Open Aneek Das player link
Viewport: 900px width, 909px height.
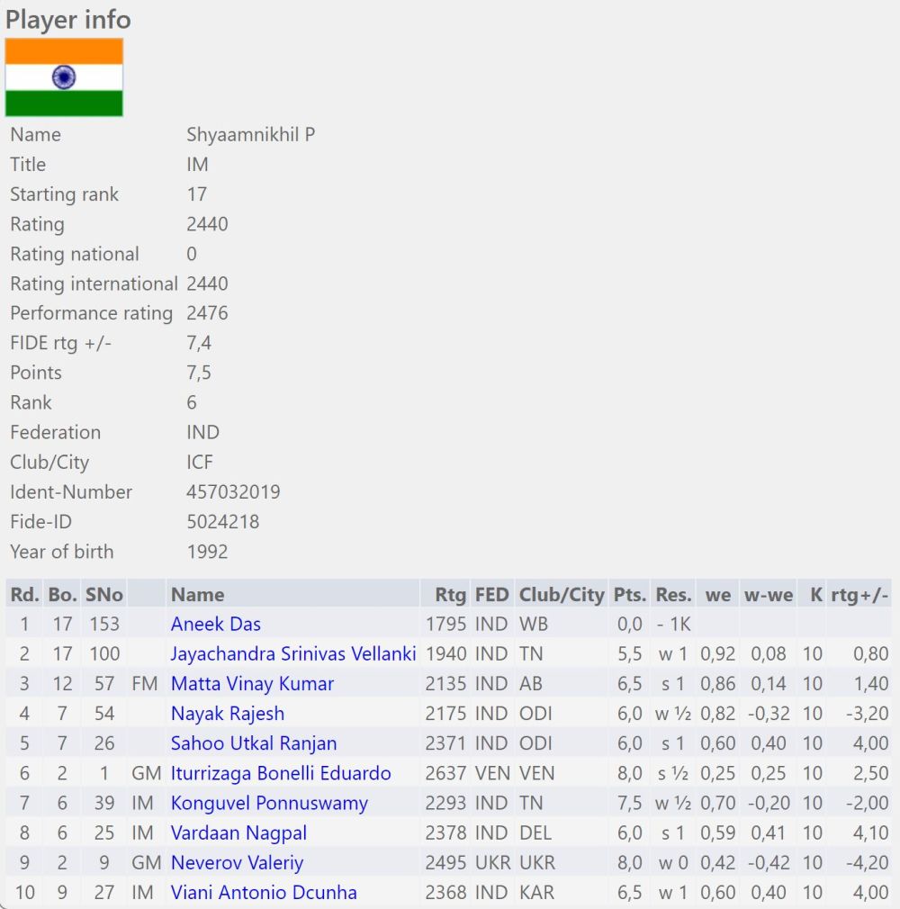216,624
